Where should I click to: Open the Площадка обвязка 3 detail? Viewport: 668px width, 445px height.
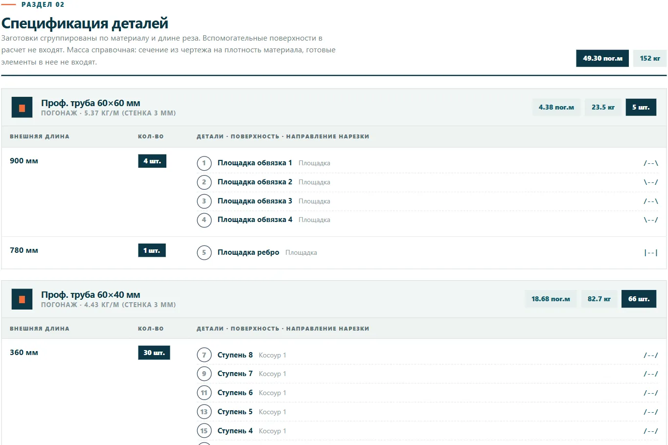click(255, 201)
